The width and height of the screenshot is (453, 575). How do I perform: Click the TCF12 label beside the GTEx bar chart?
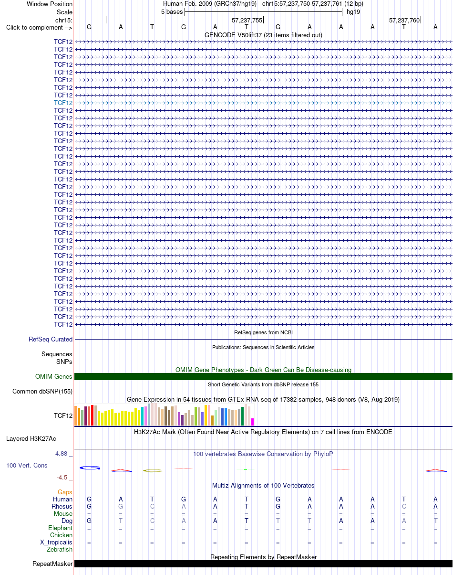63,416
